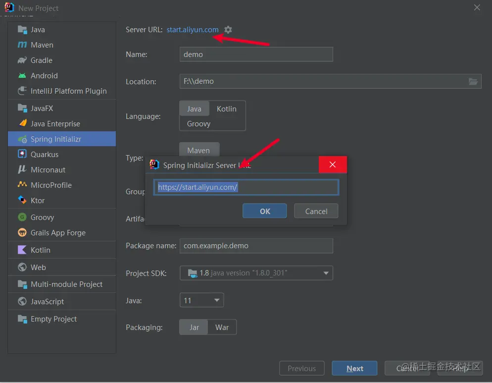The image size is (492, 383).
Task: Click the start.aliyun.com server link
Action: (x=193, y=30)
